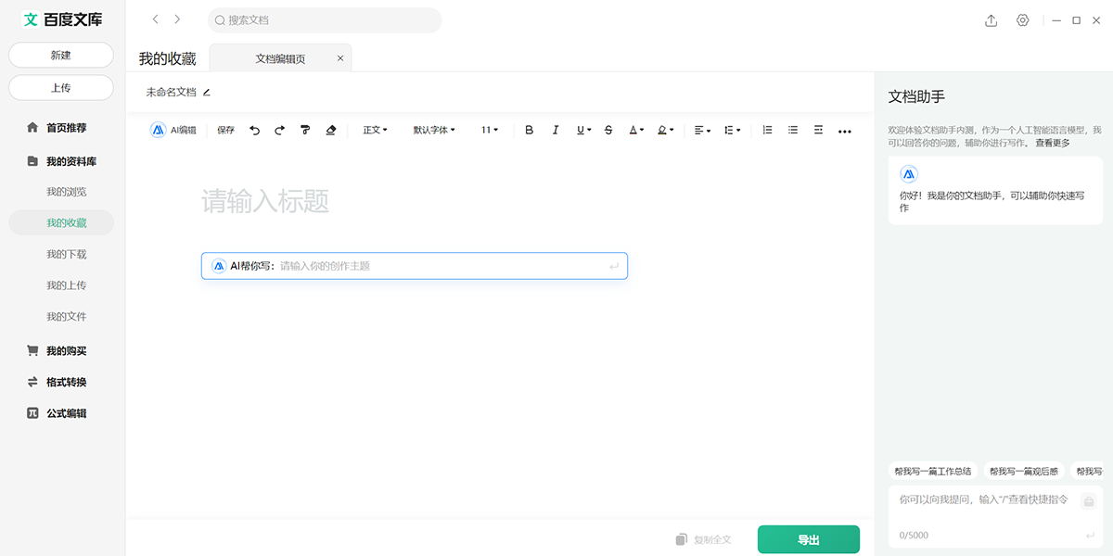Toggle strikethrough formatting
This screenshot has height=556, width=1113.
coord(608,131)
